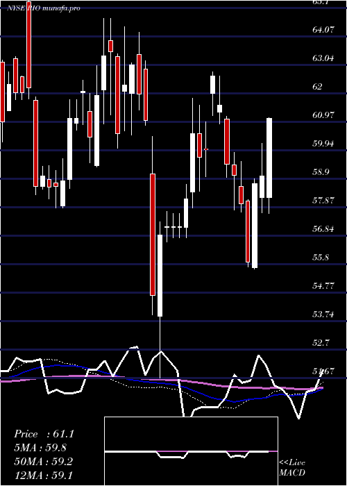Click the 58.9 price axis label
This screenshot has height=486, width=347.
321,172
